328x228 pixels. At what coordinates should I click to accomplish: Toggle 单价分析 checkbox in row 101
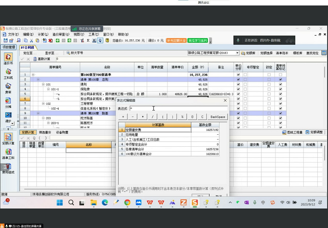coord(238,84)
